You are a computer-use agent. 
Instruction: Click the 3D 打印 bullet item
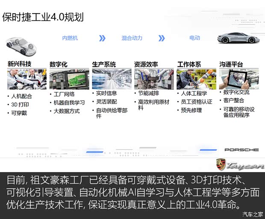pyautogui.click(x=18, y=105)
